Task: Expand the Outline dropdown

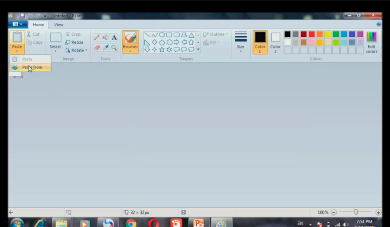Action: pyautogui.click(x=227, y=34)
